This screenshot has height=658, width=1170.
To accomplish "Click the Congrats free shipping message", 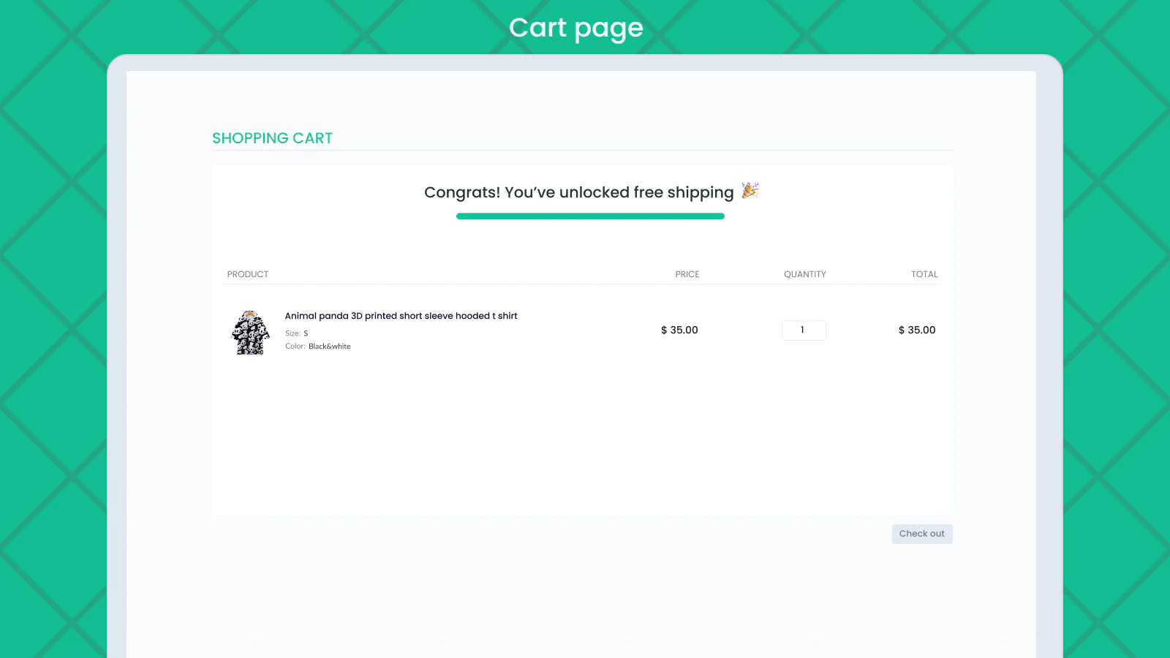I will (x=578, y=192).
